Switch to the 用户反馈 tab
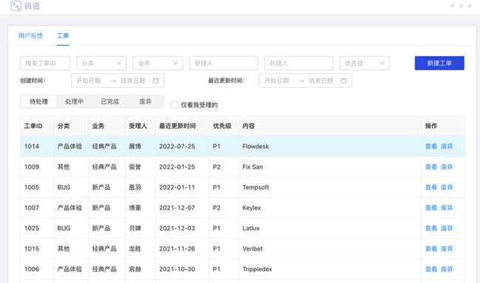The height and width of the screenshot is (283, 480). click(x=30, y=36)
